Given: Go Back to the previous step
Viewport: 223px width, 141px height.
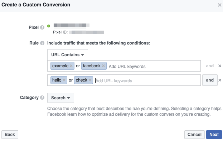Looking at the screenshot, I should coord(10,135).
